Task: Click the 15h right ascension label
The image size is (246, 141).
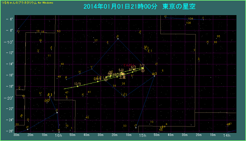Action: pyautogui.click(x=143, y=136)
